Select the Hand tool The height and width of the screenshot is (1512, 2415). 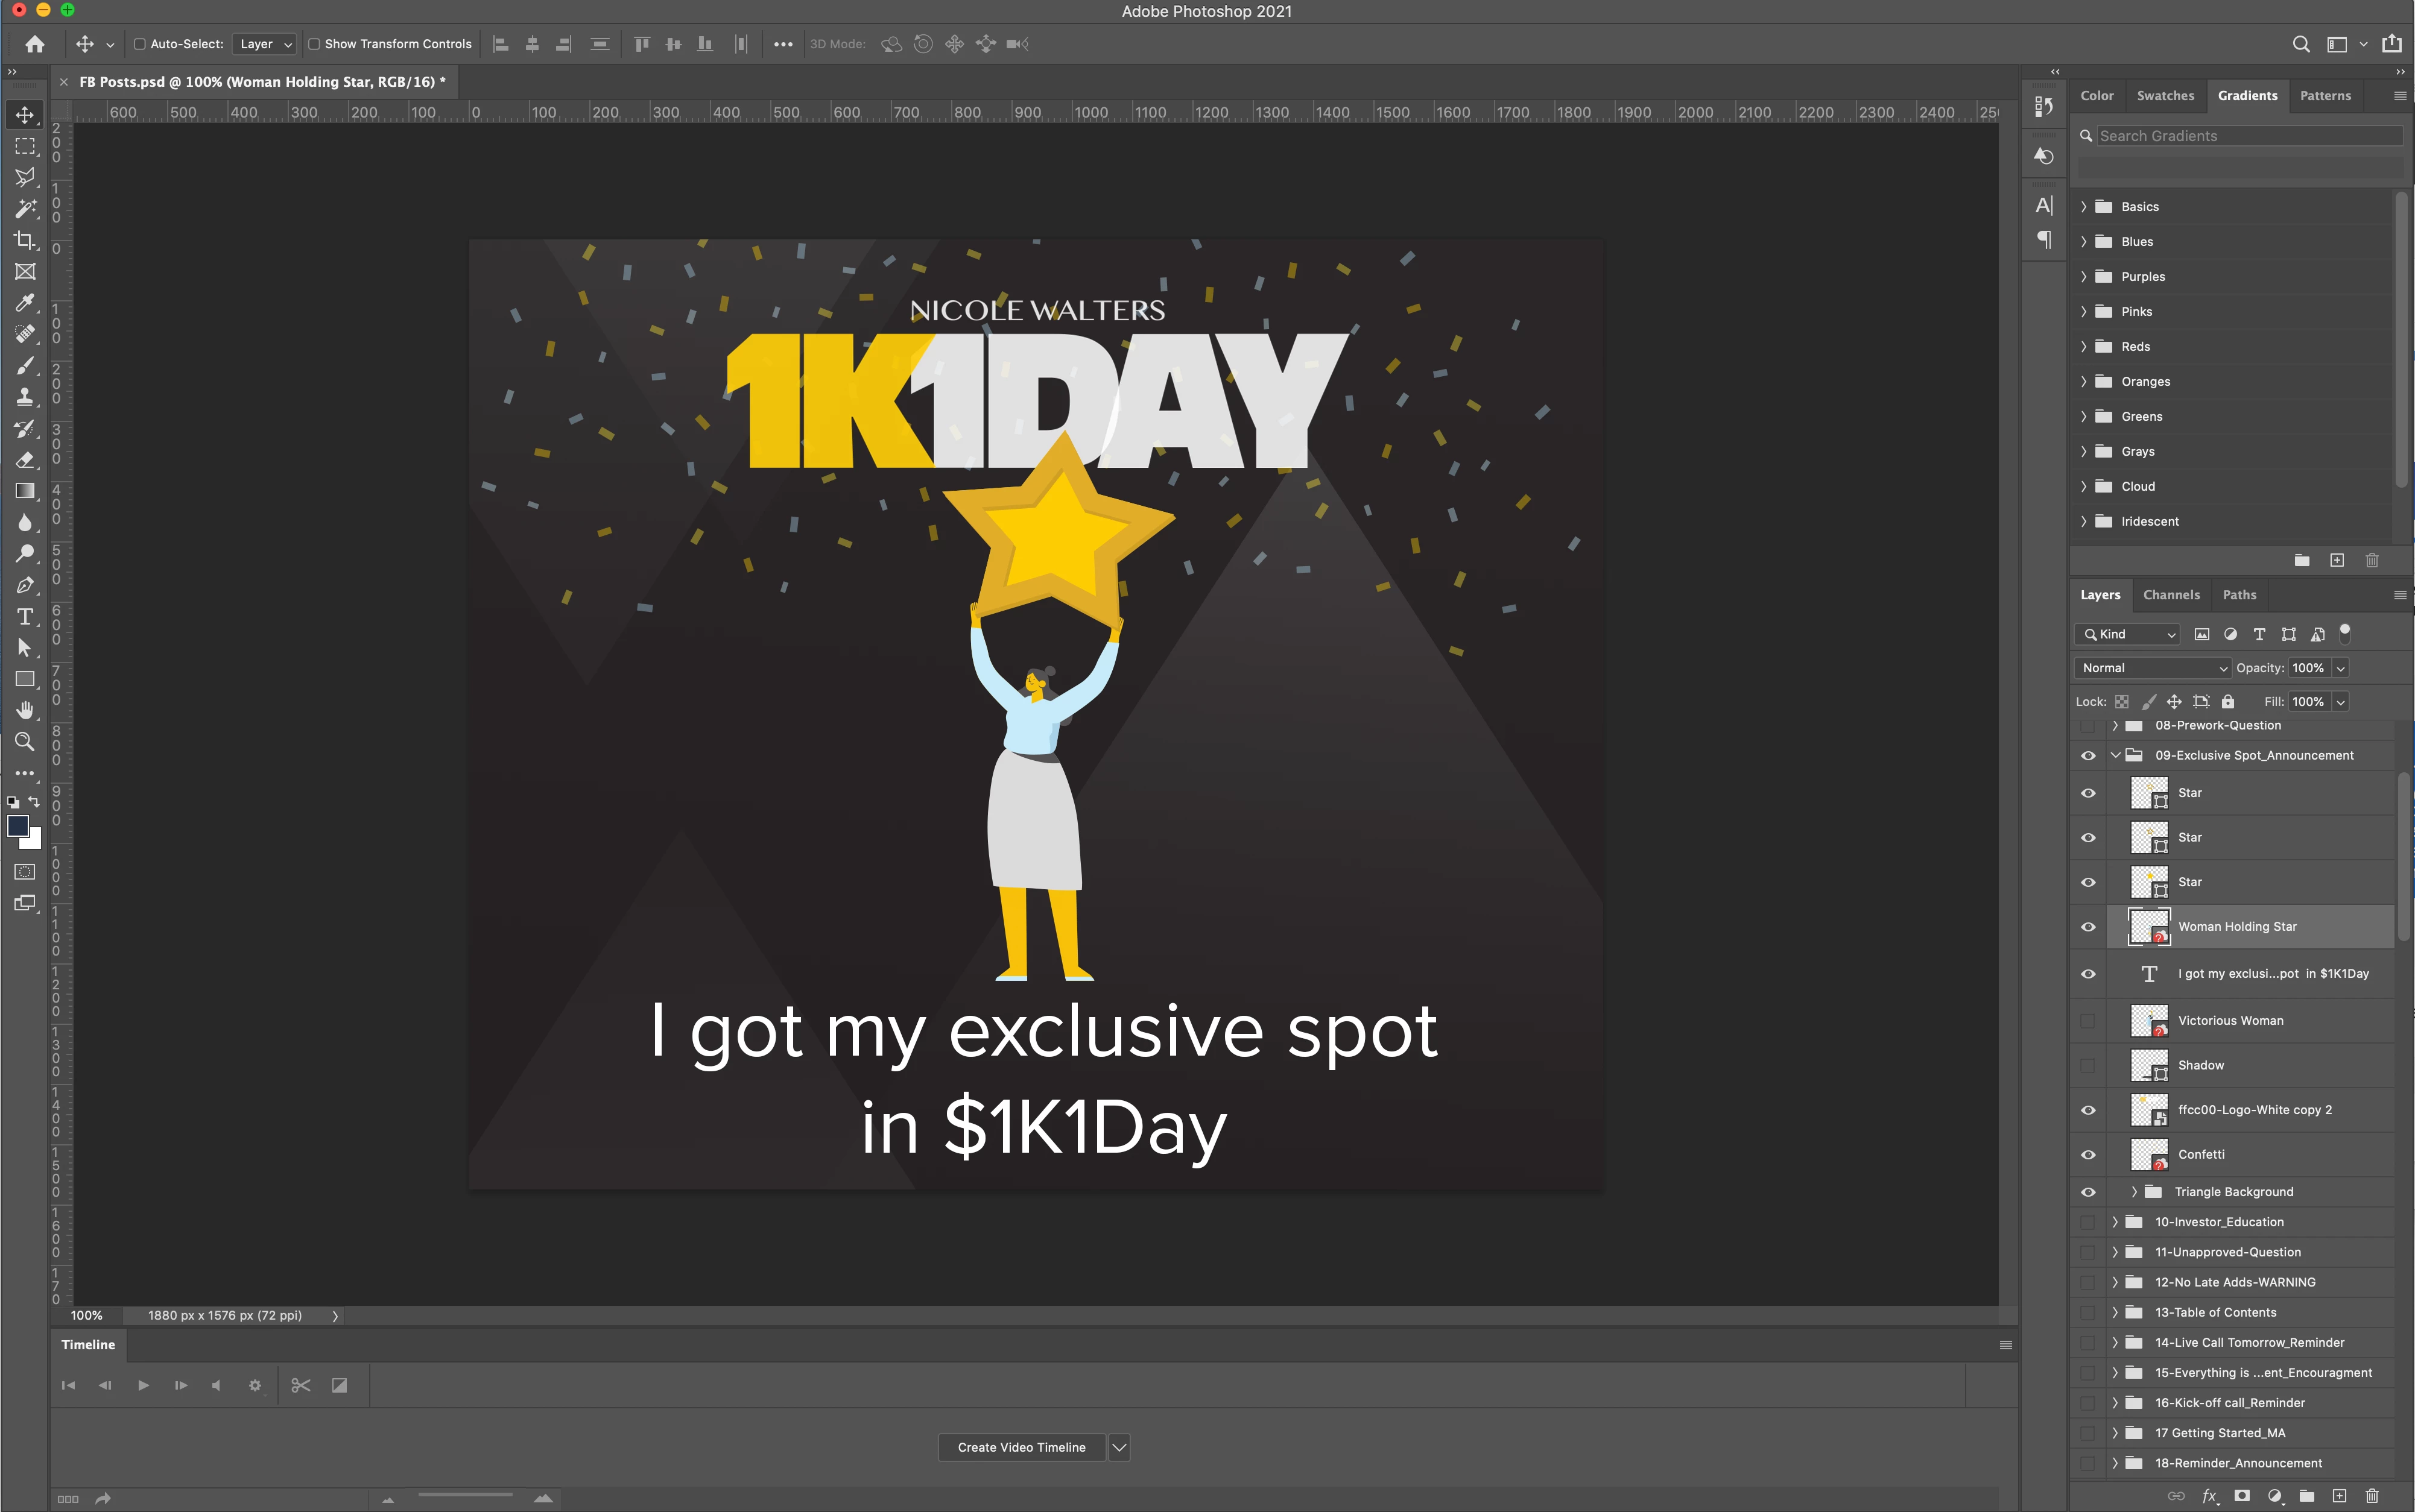(x=25, y=710)
